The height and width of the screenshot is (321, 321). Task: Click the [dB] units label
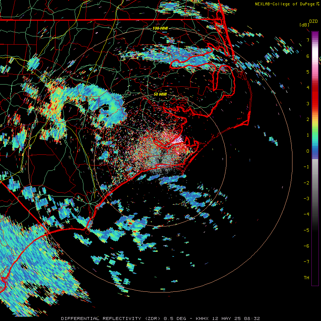point(304,25)
